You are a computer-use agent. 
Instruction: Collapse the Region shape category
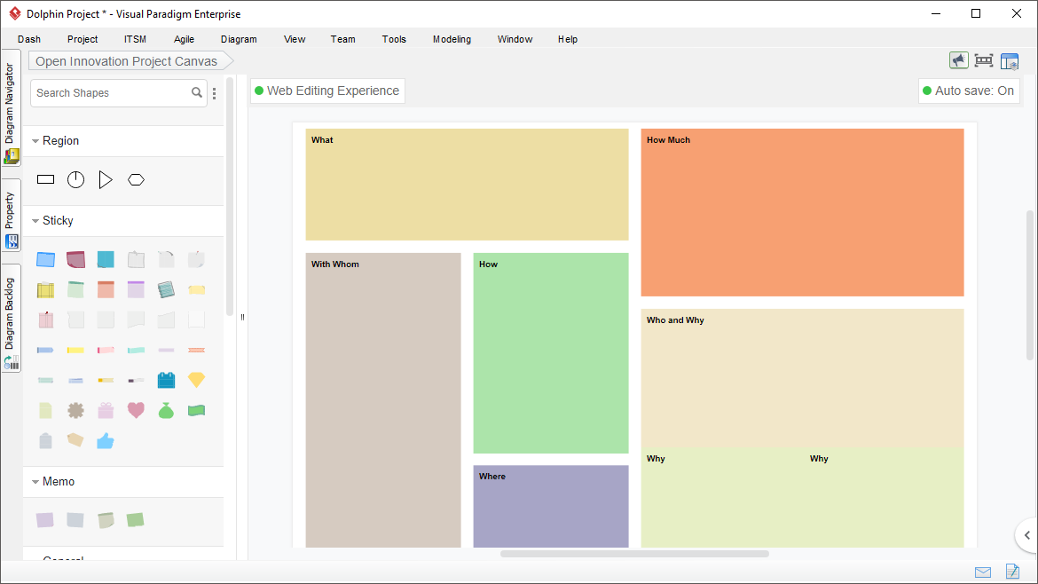(35, 141)
